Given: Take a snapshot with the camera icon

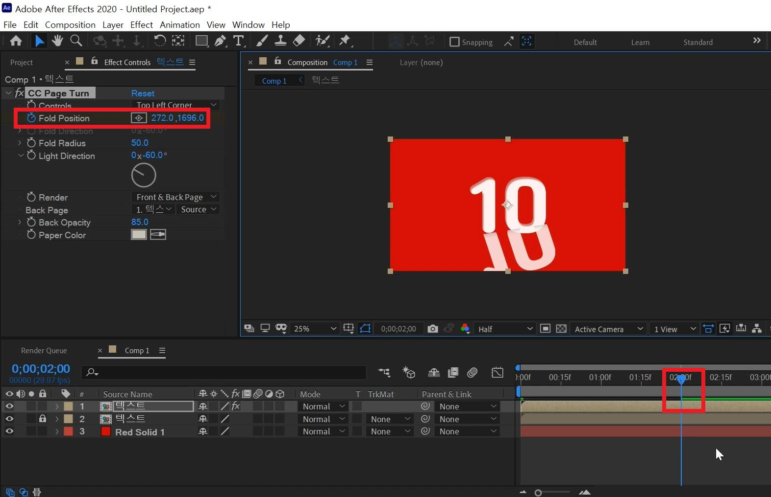Looking at the screenshot, I should point(432,329).
